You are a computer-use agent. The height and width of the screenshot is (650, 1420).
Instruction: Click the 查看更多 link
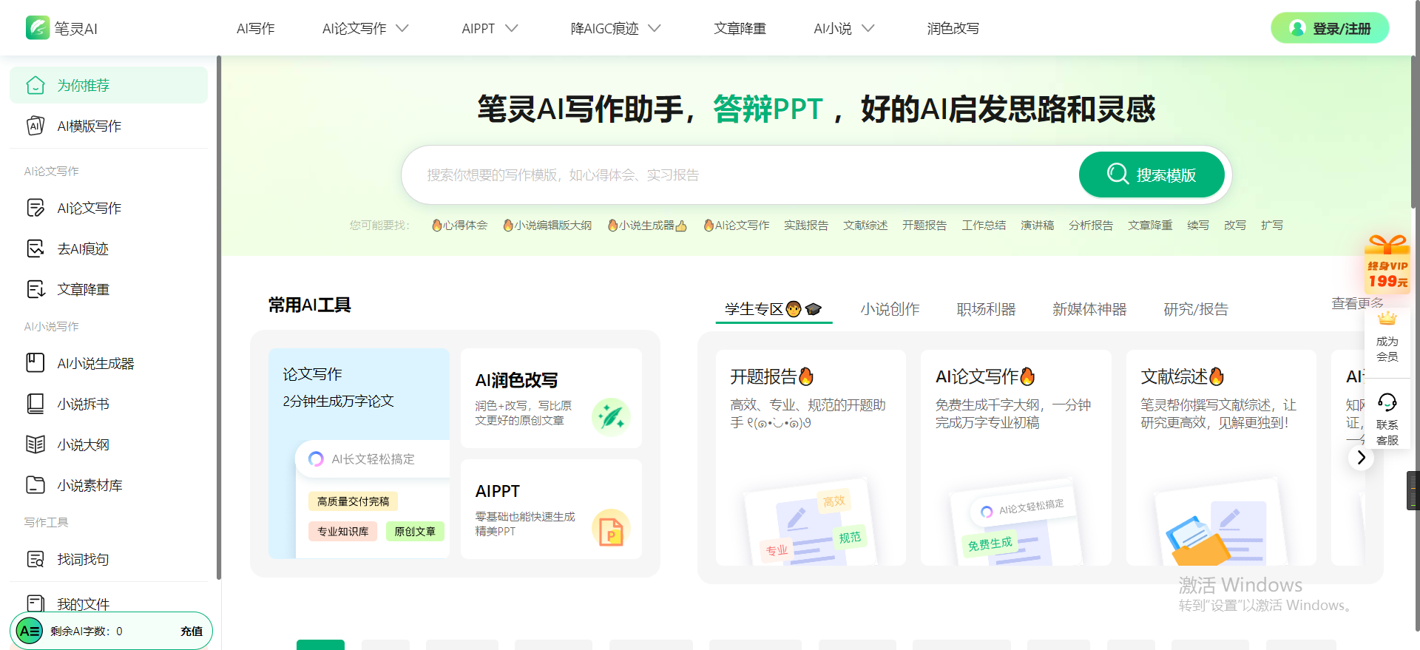1357,302
